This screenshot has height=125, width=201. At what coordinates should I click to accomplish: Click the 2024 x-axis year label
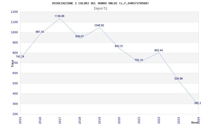[x=198, y=120]
